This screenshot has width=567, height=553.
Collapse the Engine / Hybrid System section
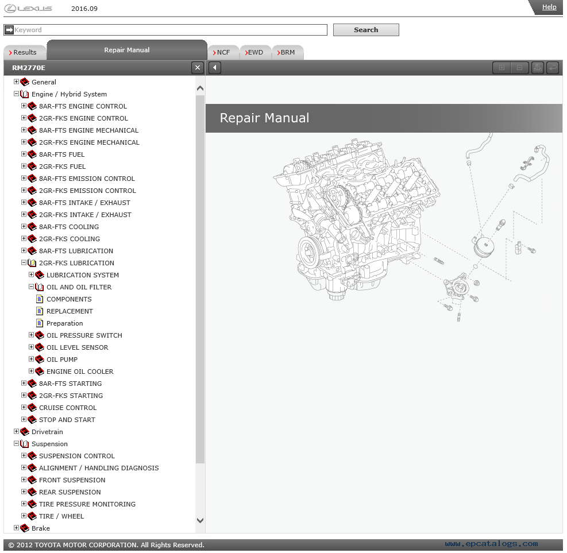click(16, 94)
